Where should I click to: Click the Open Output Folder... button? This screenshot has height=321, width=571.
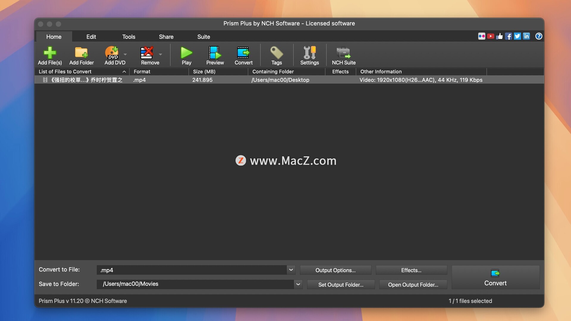(413, 285)
